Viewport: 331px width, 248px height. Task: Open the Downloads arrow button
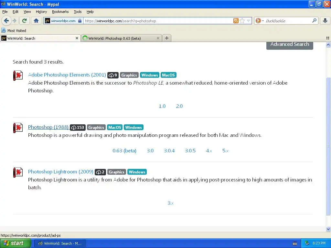[x=325, y=21]
